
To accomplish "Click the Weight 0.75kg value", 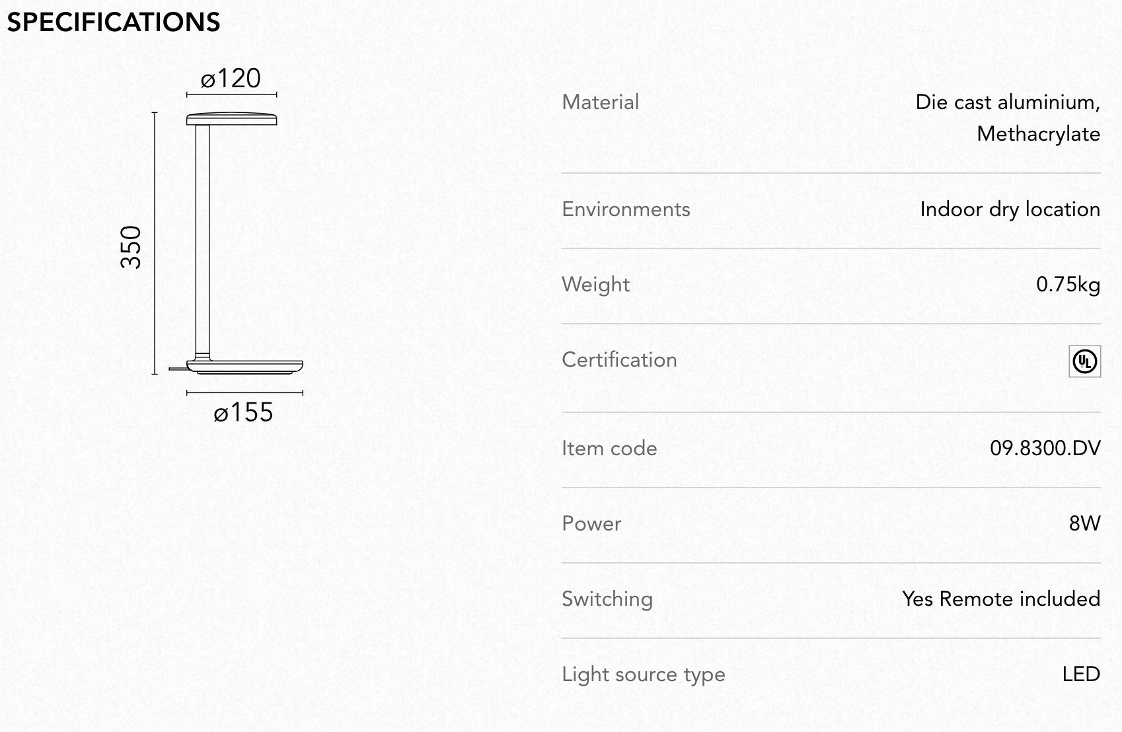I will tap(1068, 284).
